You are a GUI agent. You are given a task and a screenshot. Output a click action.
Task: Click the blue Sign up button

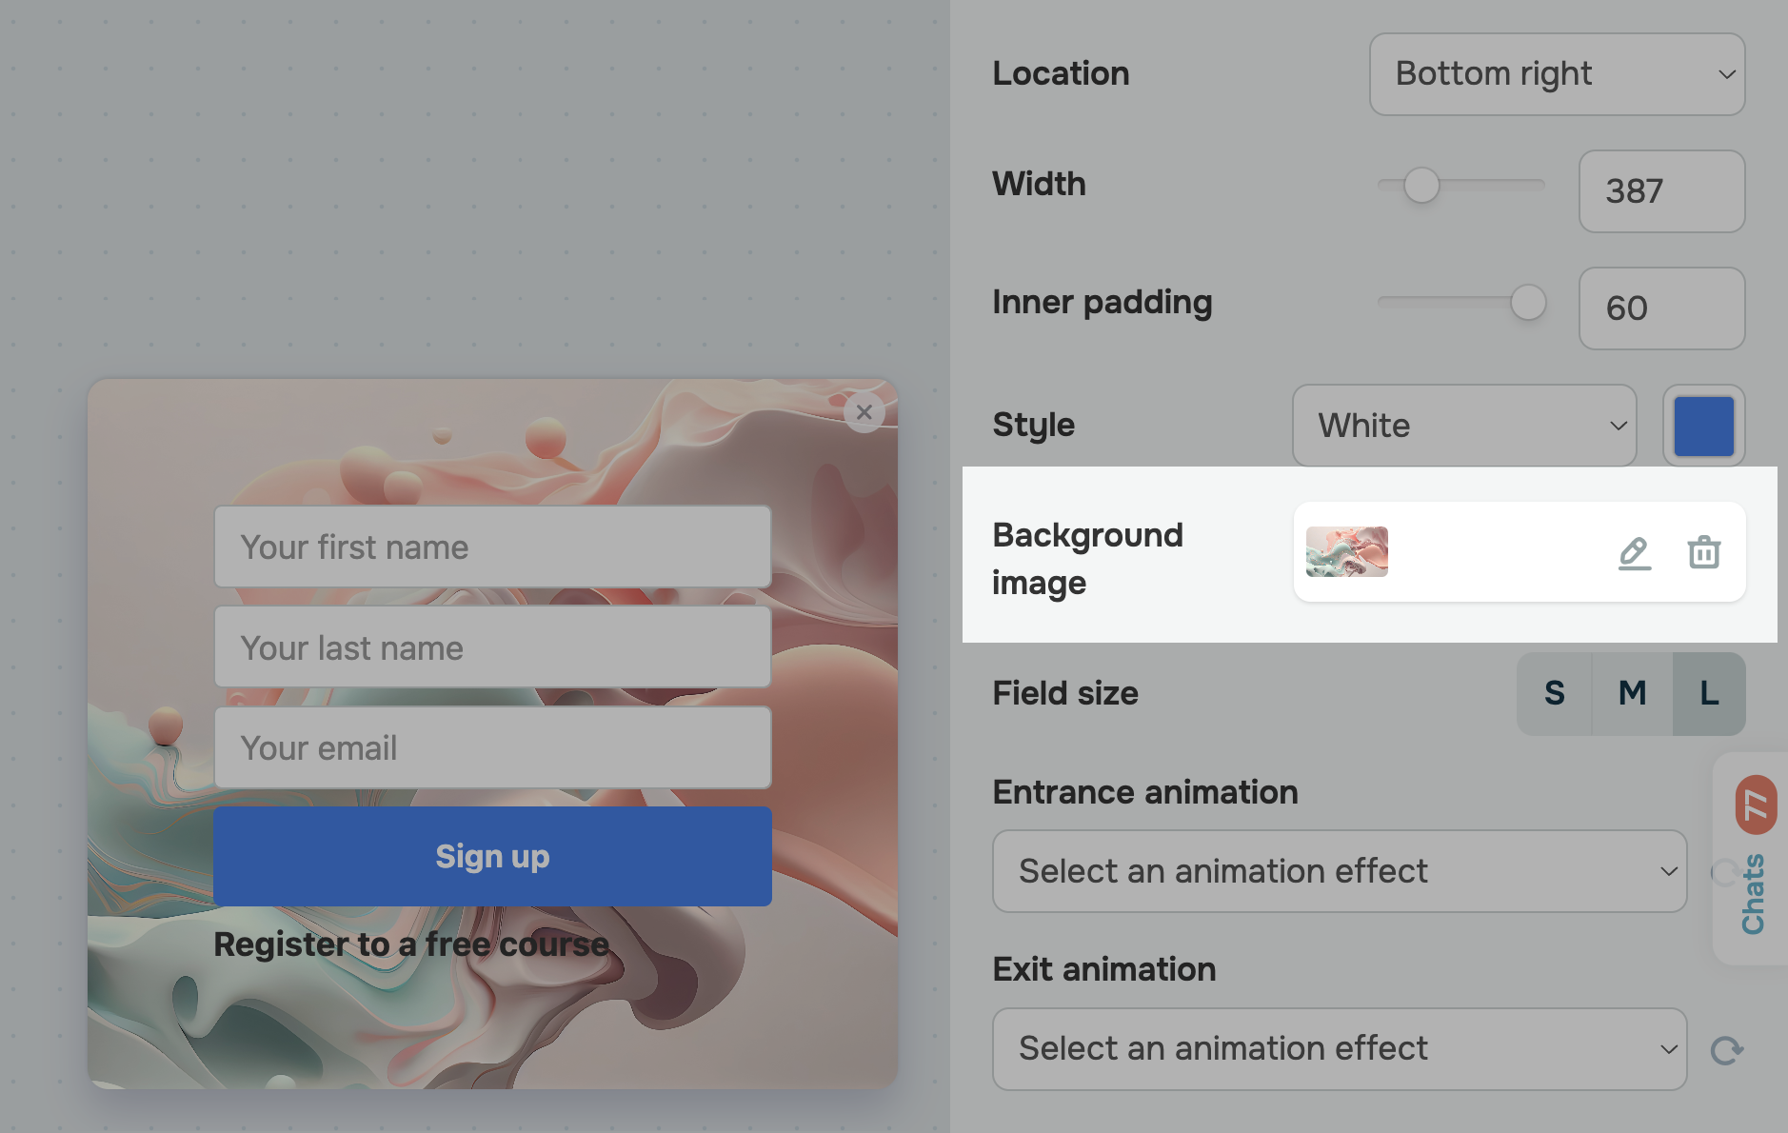[492, 856]
